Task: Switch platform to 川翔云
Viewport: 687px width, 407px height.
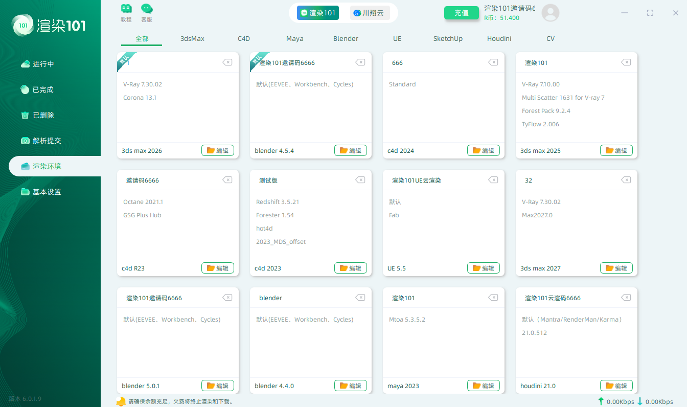Action: [370, 13]
